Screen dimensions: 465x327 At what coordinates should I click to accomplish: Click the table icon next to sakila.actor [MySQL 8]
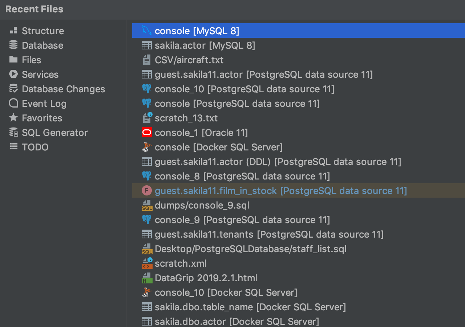[x=146, y=45]
